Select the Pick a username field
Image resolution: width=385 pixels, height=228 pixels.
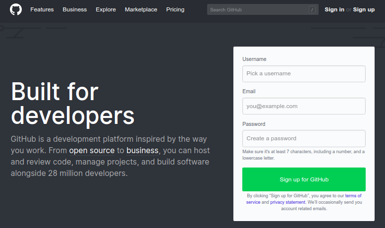click(304, 74)
